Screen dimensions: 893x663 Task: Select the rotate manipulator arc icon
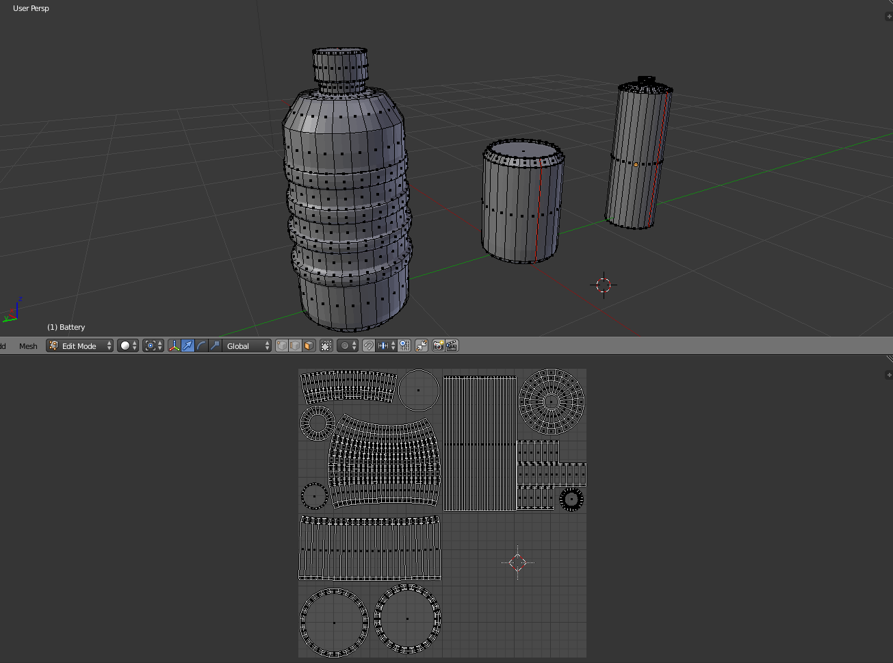coord(201,346)
